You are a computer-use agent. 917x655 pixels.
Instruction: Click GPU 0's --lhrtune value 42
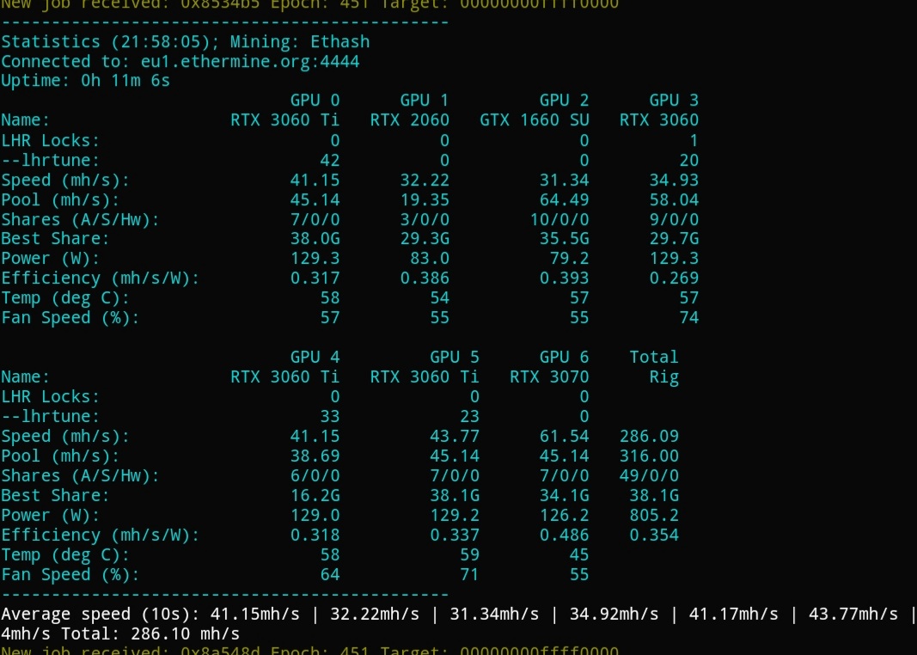[330, 160]
